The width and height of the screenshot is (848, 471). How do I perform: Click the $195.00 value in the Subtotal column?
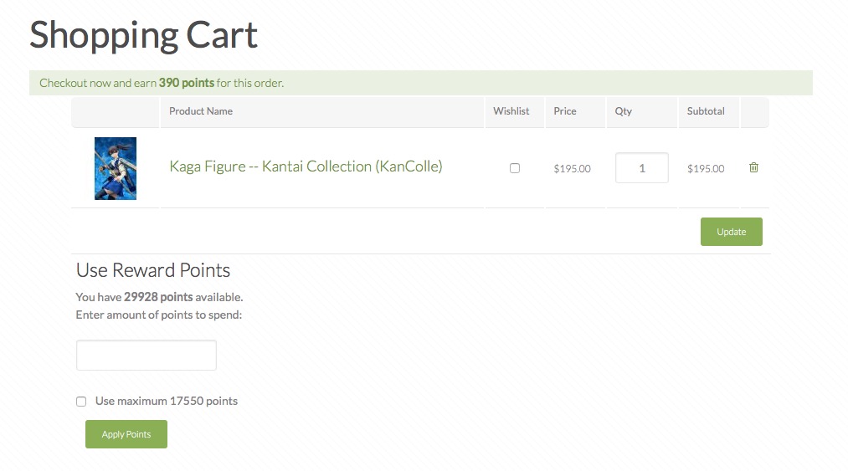(706, 169)
